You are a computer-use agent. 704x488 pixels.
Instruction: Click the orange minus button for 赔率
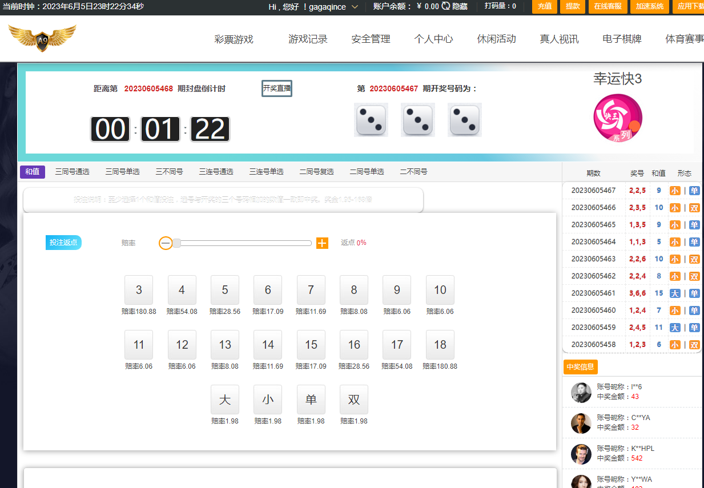166,243
